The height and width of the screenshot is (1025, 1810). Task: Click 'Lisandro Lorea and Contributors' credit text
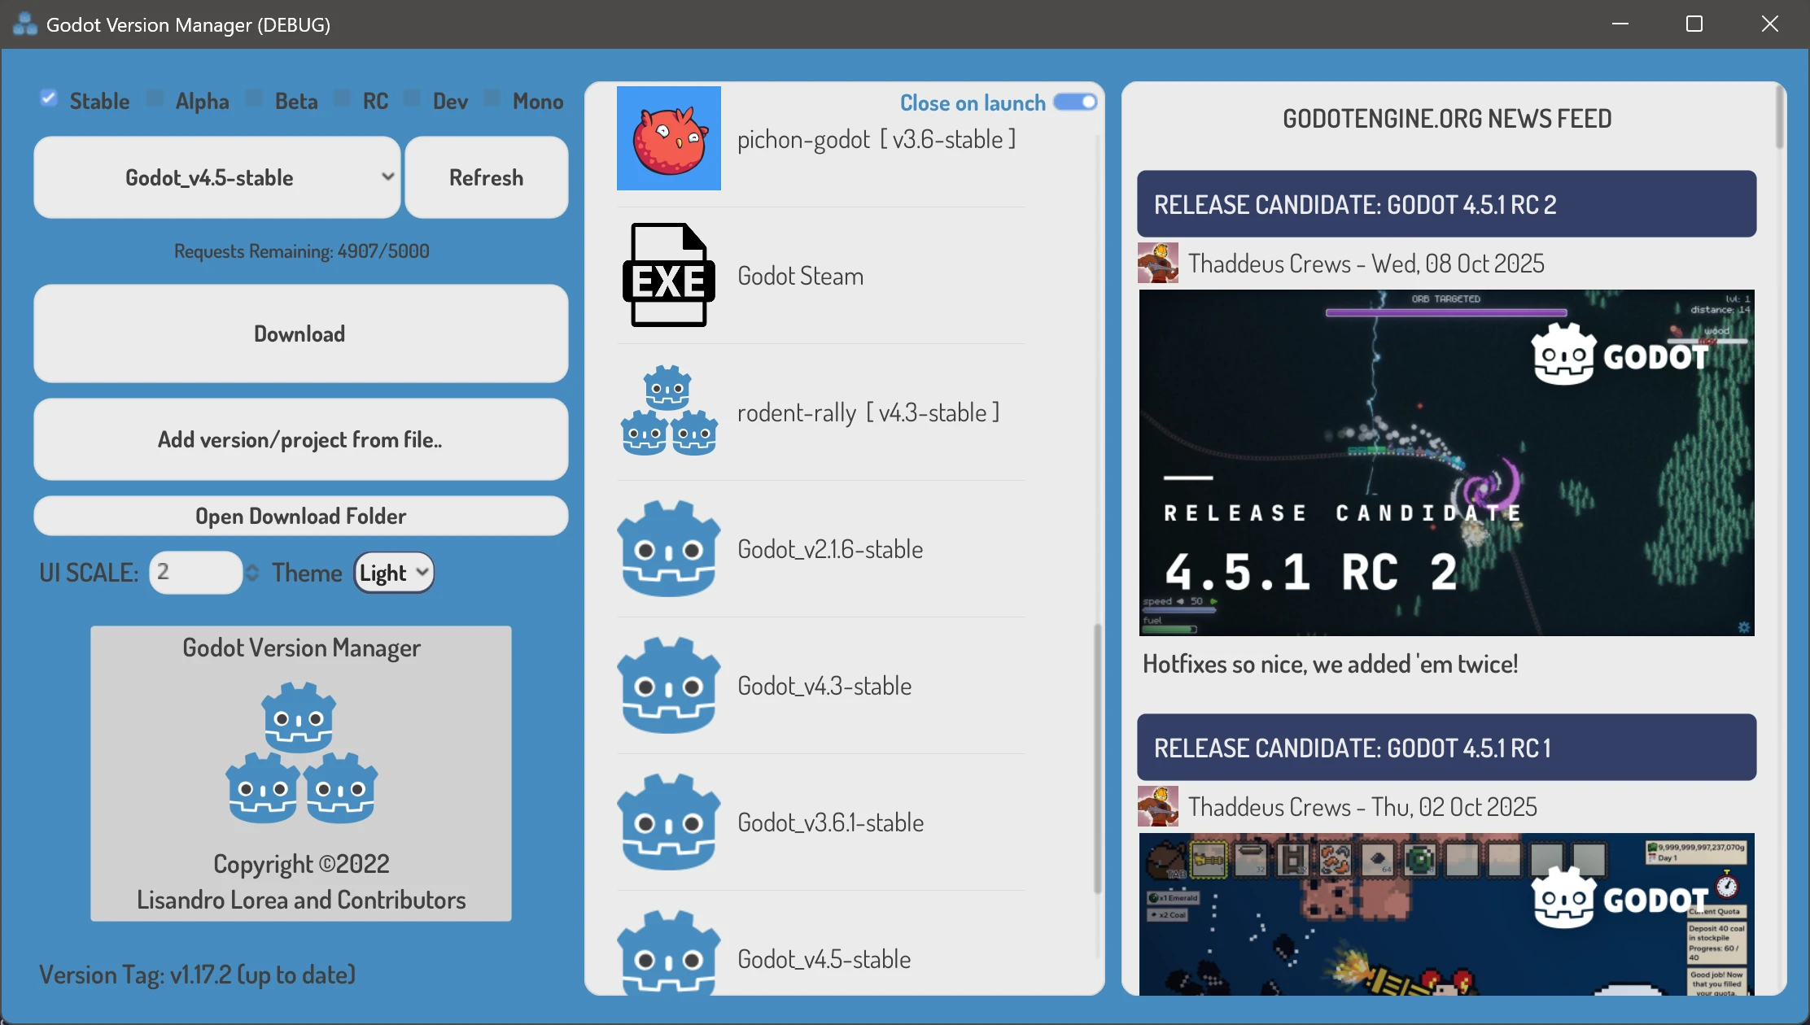coord(301,900)
